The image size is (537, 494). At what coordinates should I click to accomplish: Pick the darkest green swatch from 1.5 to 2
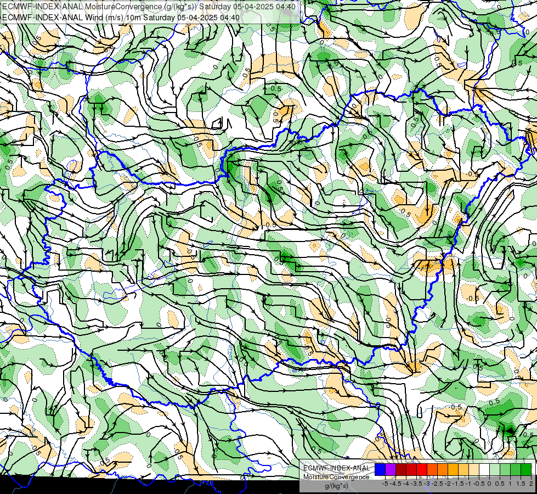[526, 470]
